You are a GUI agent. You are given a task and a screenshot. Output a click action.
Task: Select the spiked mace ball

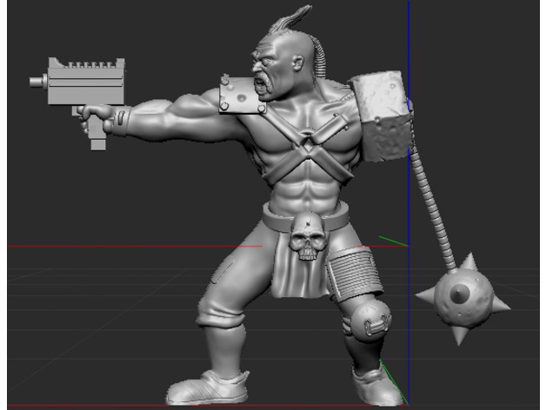pos(463,299)
